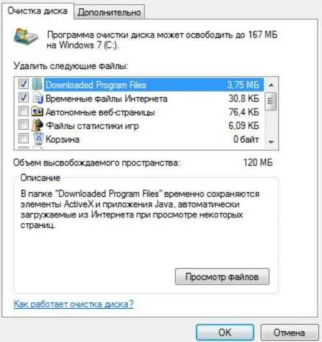Image resolution: width=322 pixels, height=342 pixels.
Task: Check the Корзина checkbox
Action: tap(24, 138)
